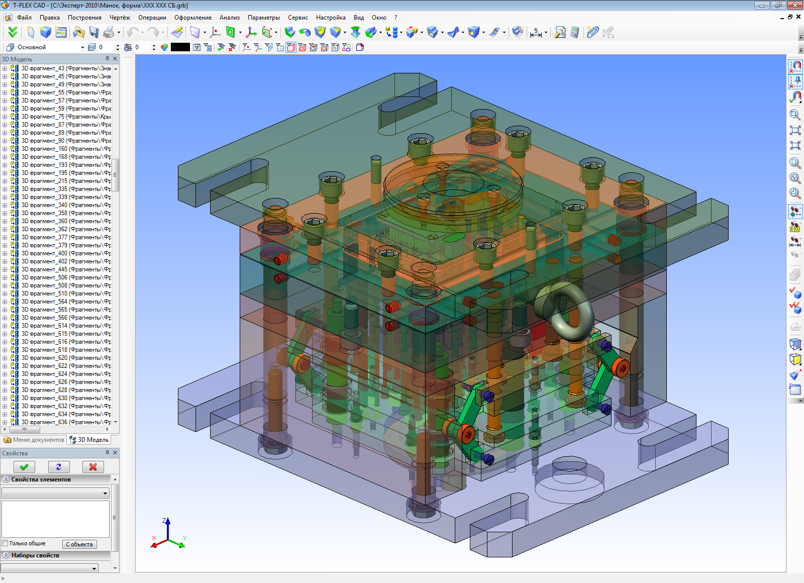Click the undo arrow icon

pos(133,32)
